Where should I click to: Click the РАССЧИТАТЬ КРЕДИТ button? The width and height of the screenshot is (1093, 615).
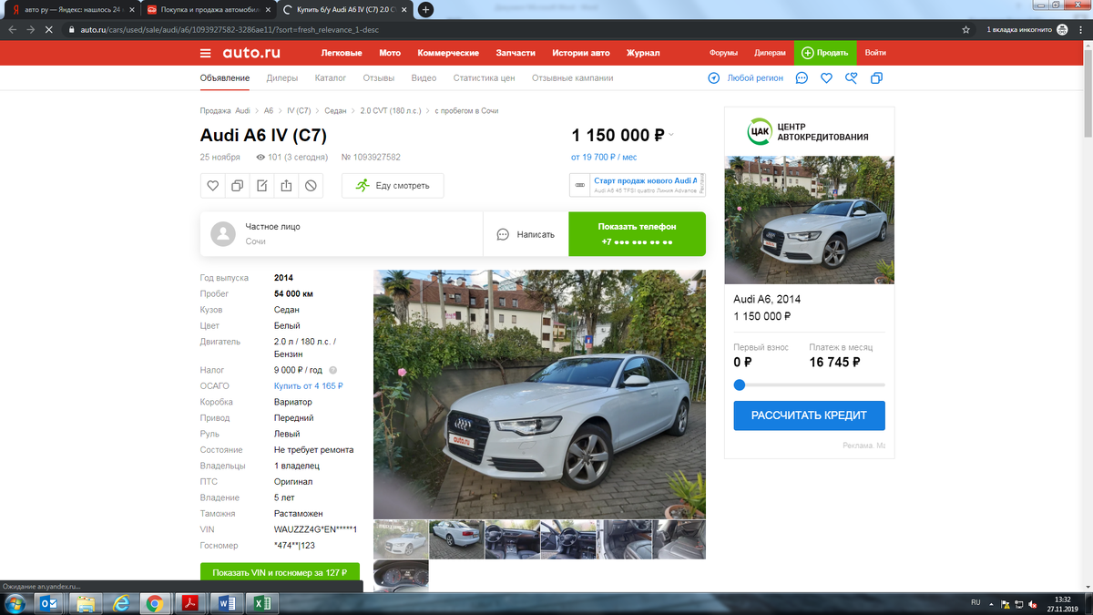[x=809, y=415]
